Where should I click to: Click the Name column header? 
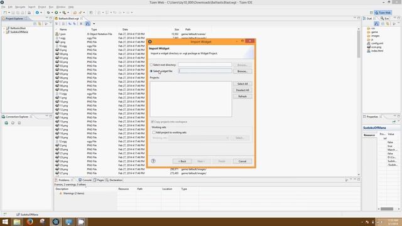click(x=63, y=30)
